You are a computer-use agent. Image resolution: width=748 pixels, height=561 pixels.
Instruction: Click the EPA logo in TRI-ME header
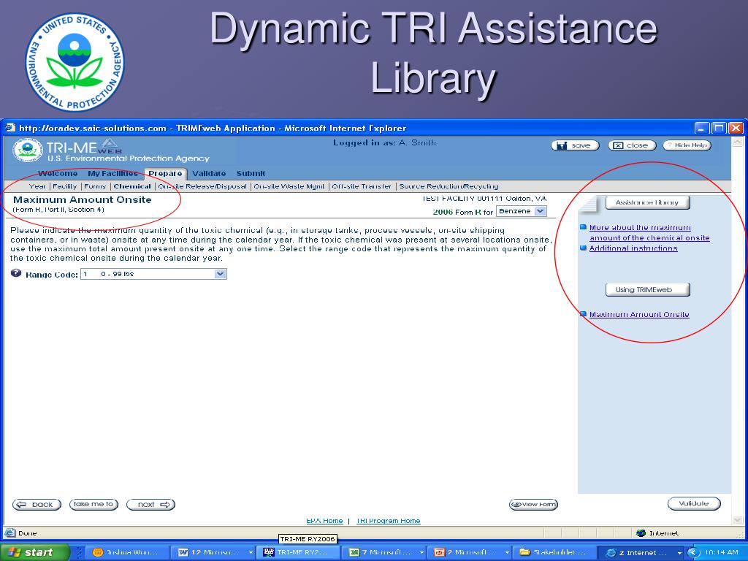tap(28, 149)
